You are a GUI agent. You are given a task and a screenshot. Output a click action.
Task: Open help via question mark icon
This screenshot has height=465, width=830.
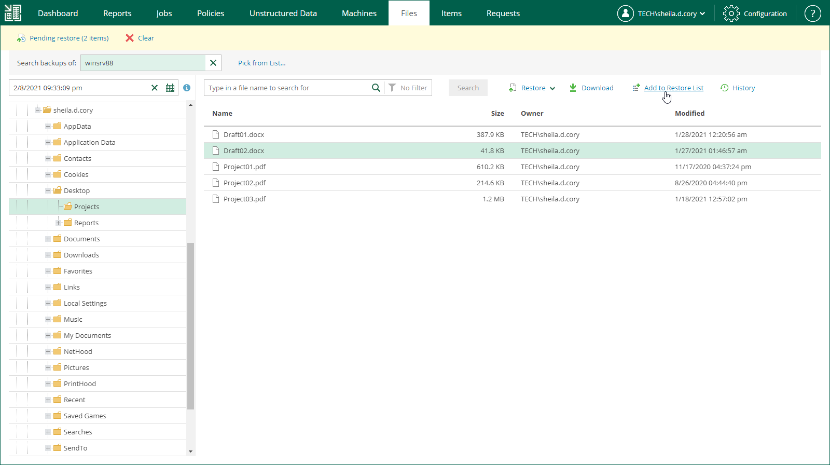click(x=812, y=13)
